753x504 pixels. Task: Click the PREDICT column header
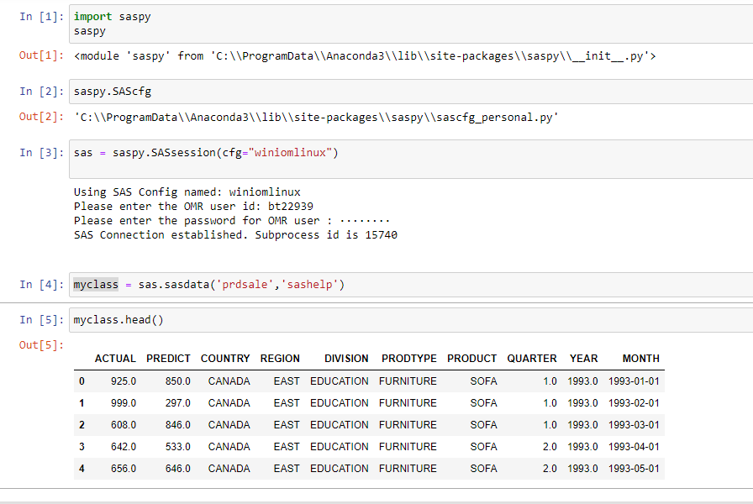168,359
